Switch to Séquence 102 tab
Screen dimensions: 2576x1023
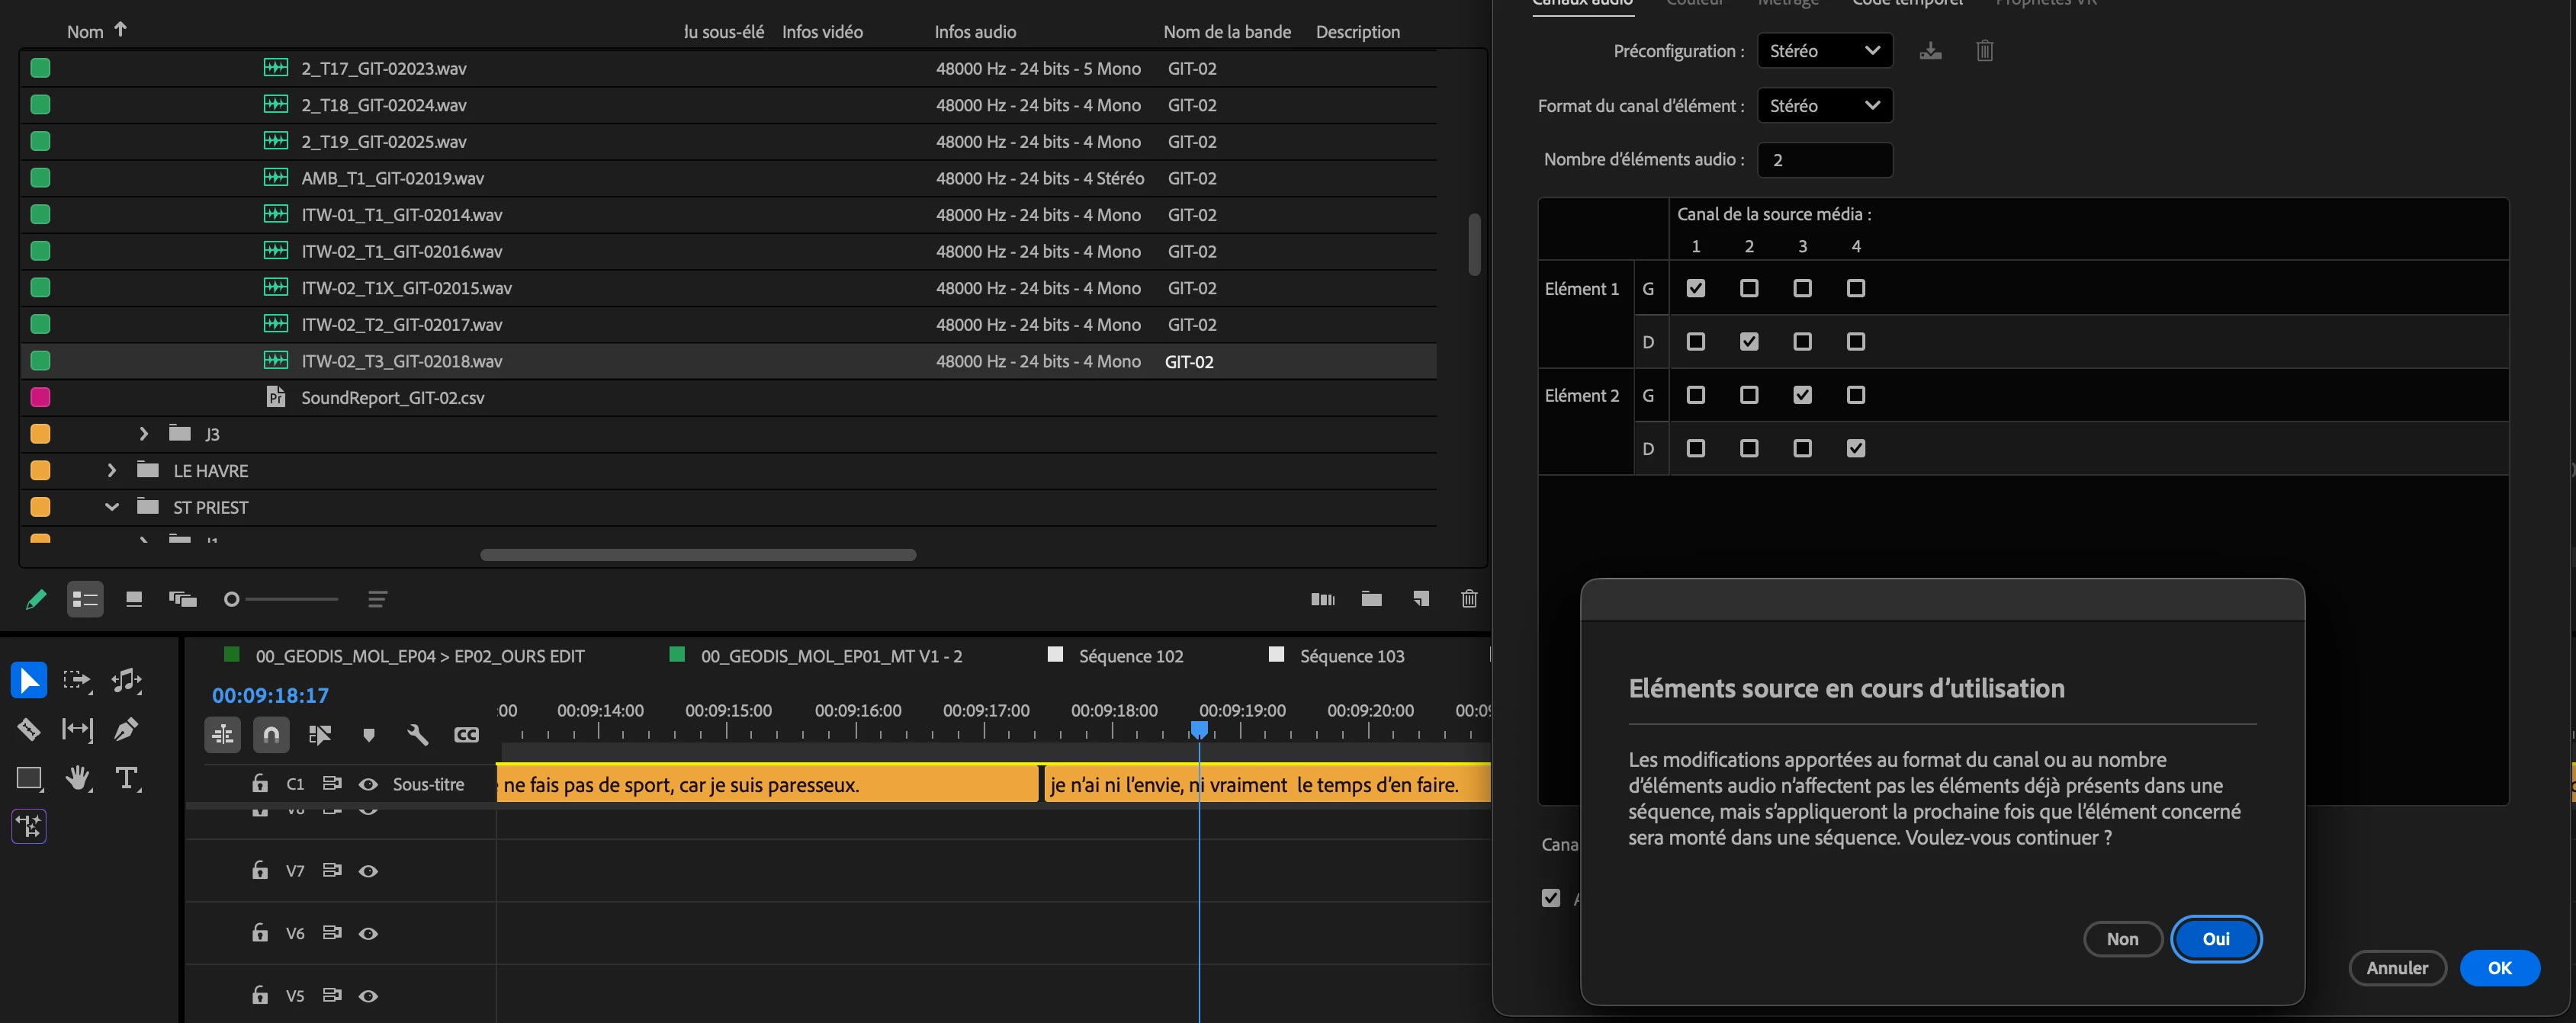click(1130, 656)
